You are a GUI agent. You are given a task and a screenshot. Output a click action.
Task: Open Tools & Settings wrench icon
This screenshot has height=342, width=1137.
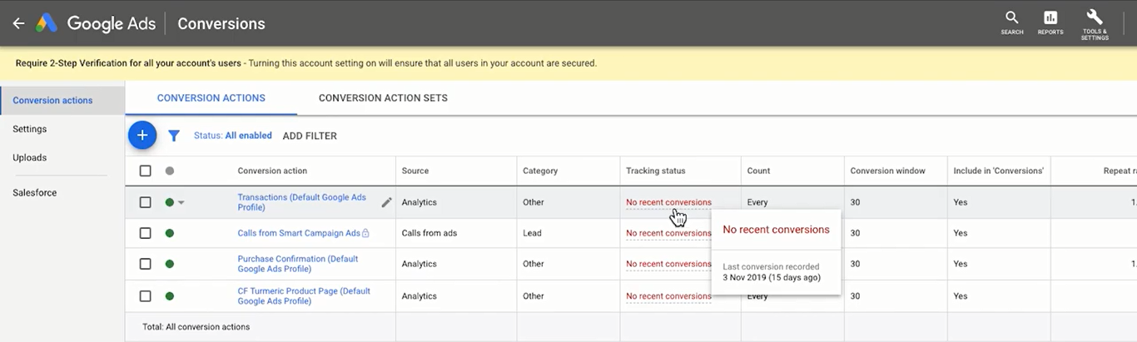[x=1095, y=23]
